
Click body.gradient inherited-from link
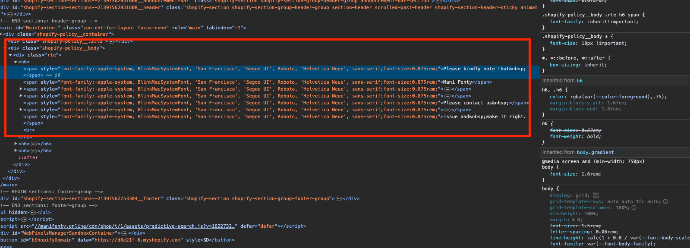point(595,152)
